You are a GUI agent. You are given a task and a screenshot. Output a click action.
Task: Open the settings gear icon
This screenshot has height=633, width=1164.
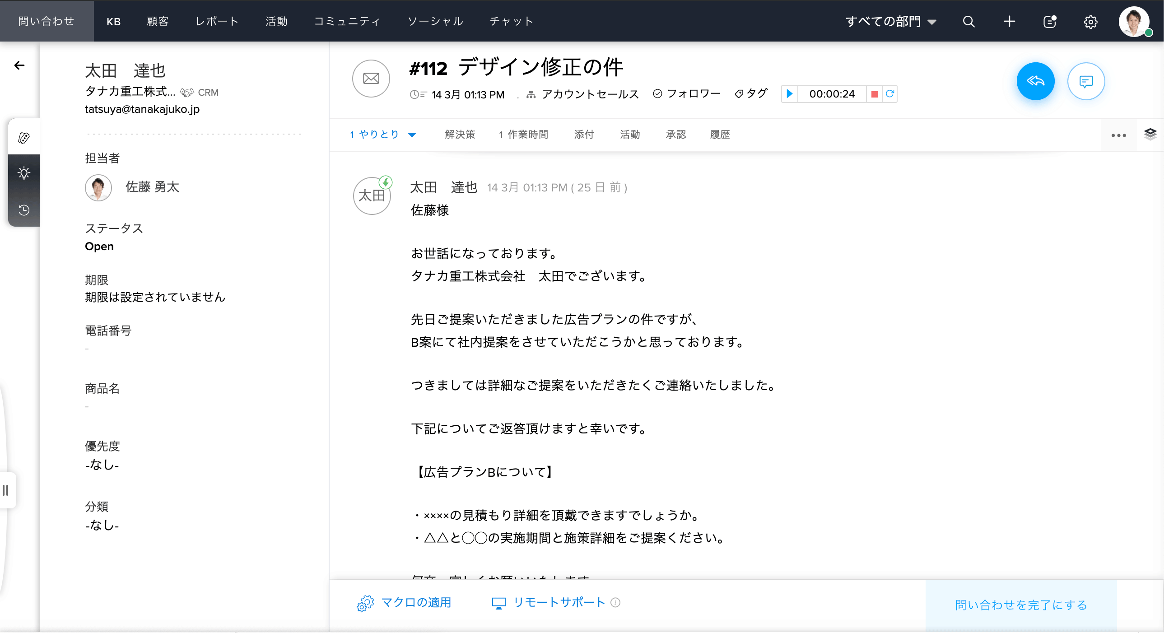tap(1090, 22)
